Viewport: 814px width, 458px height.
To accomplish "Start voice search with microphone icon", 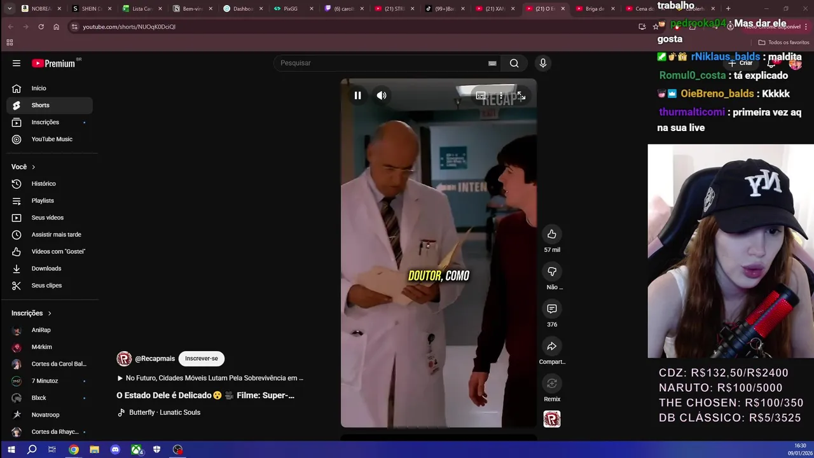I will tap(542, 63).
